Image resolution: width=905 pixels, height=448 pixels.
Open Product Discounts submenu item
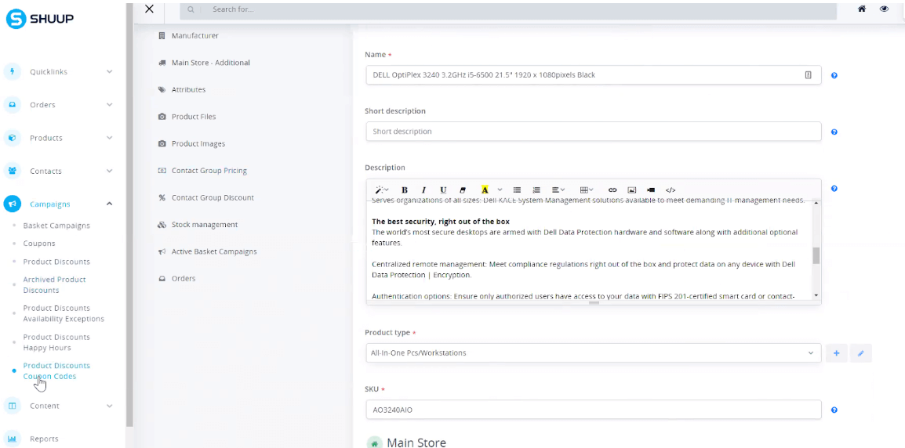click(x=56, y=262)
